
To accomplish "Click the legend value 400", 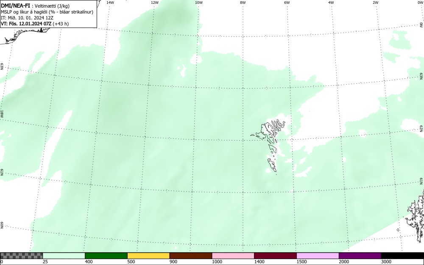I will point(89,262).
